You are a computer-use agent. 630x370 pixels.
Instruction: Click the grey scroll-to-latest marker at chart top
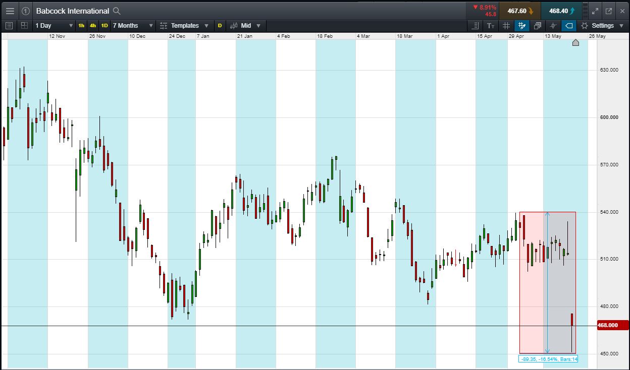575,43
